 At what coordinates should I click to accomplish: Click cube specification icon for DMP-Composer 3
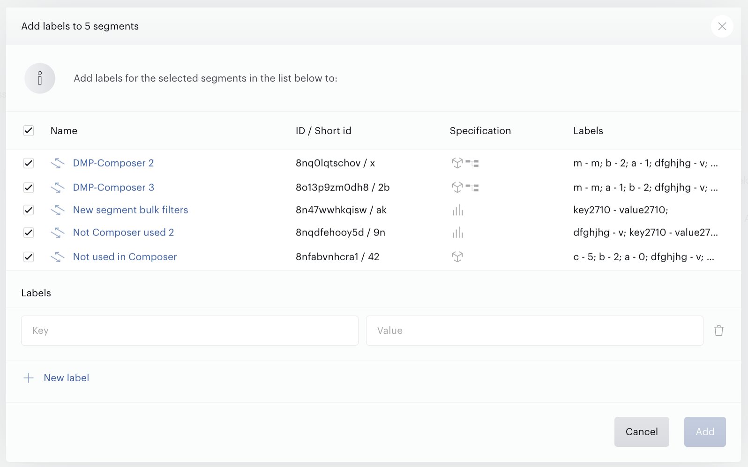457,188
